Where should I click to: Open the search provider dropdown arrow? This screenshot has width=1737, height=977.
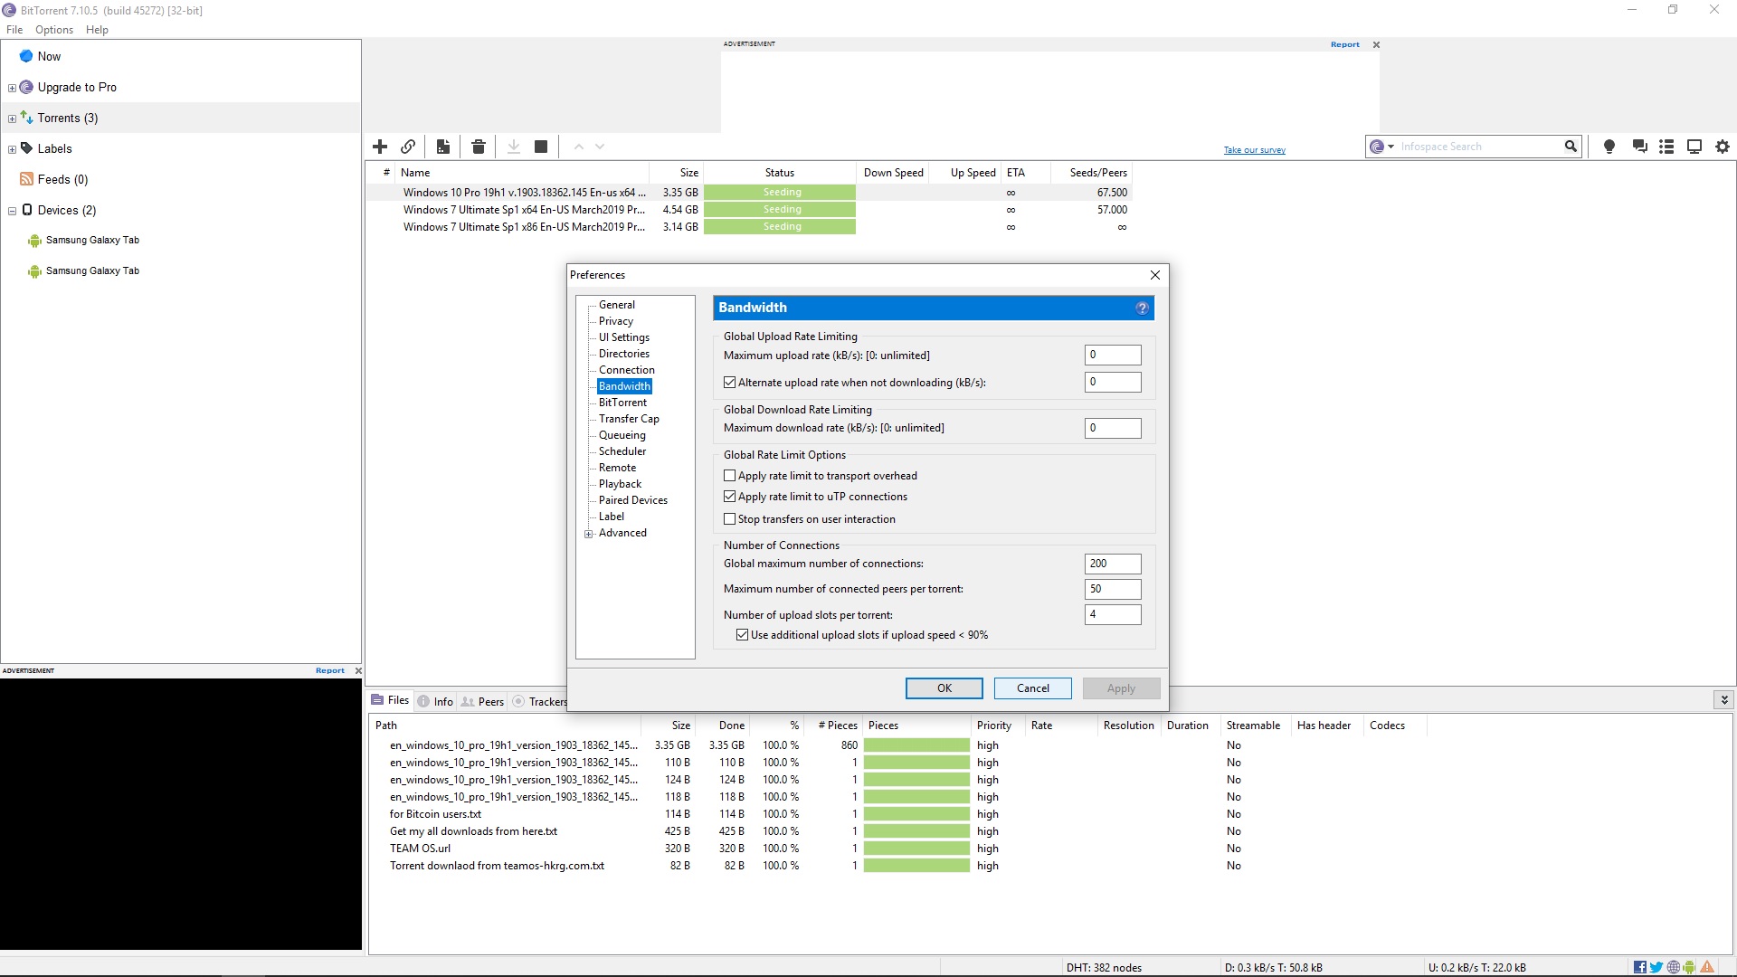[x=1391, y=147]
